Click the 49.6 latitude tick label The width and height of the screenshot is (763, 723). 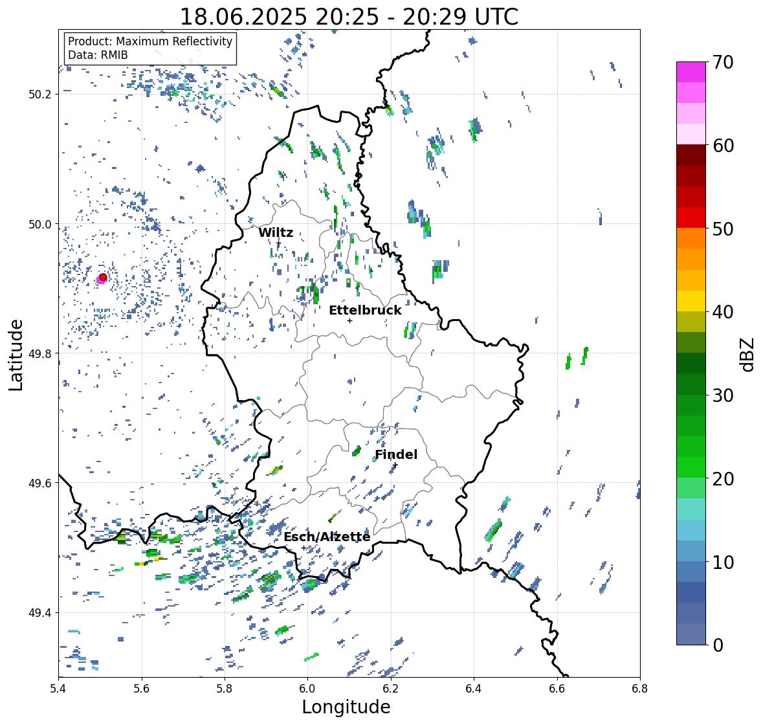pyautogui.click(x=40, y=483)
